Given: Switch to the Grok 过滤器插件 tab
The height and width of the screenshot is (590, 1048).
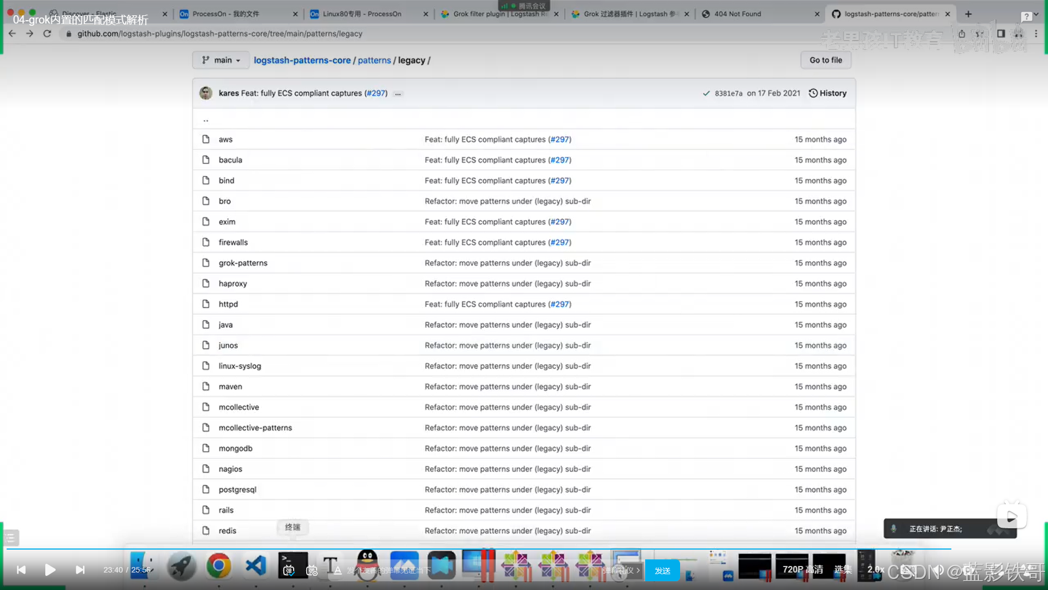Looking at the screenshot, I should pyautogui.click(x=630, y=14).
